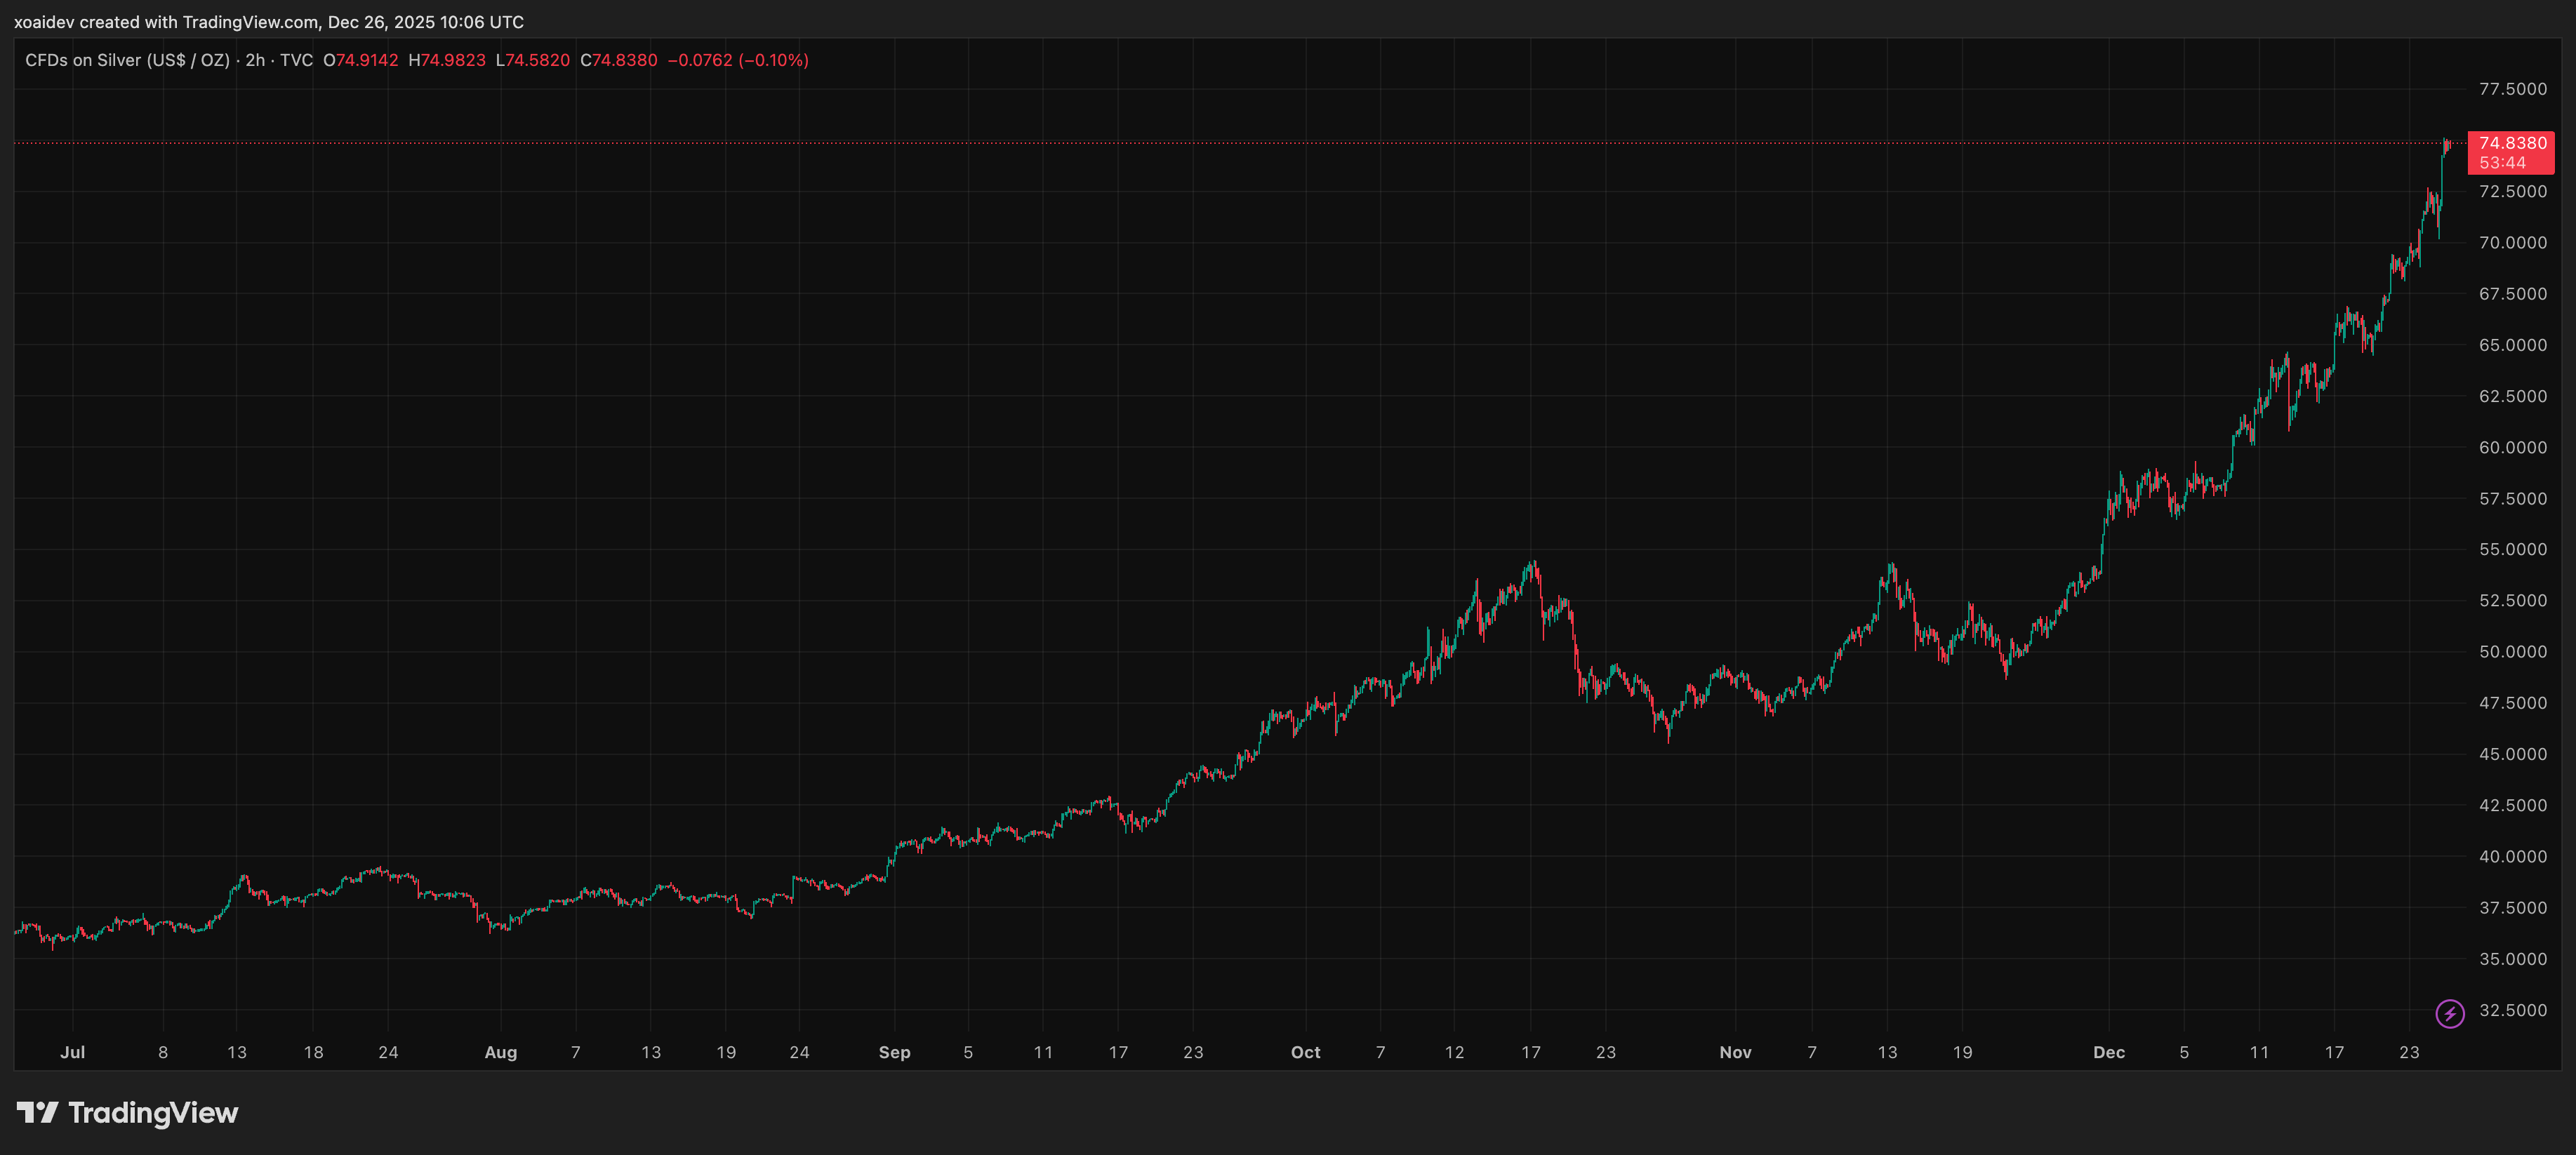2576x1155 pixels.
Task: Click the 50.0000 price axis label
Action: 2512,652
